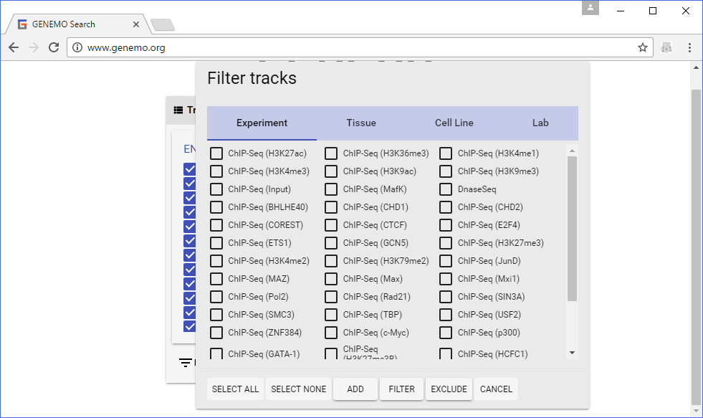Click the browser extension icon

pos(667,47)
